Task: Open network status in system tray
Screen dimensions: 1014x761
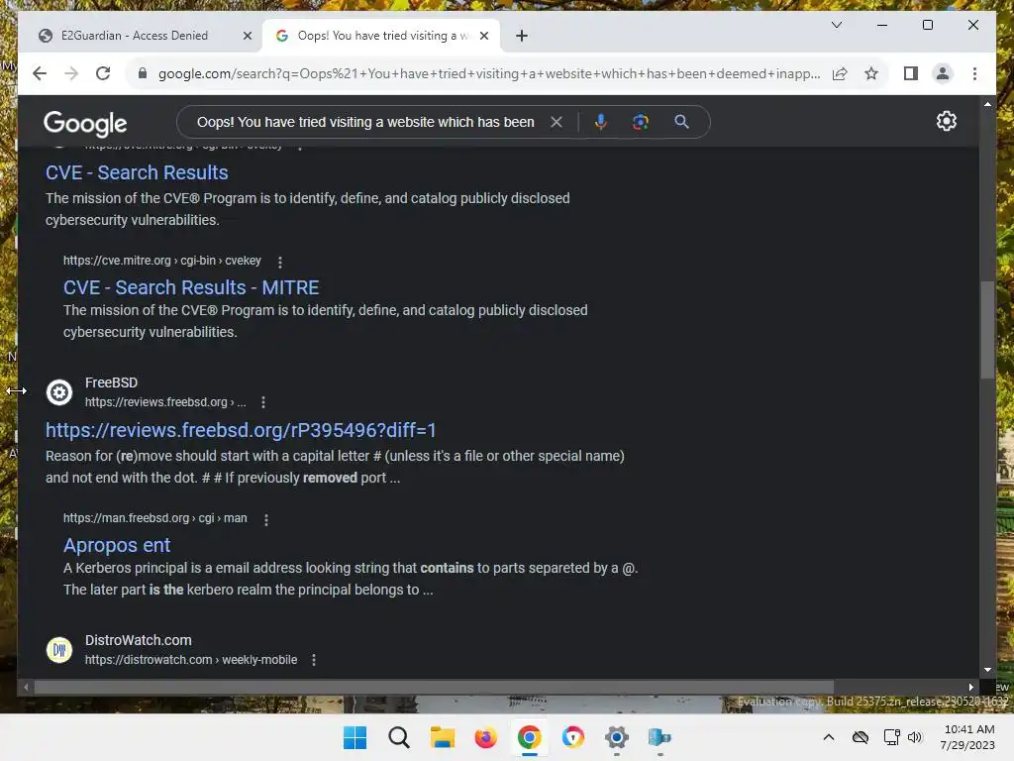Action: point(892,737)
